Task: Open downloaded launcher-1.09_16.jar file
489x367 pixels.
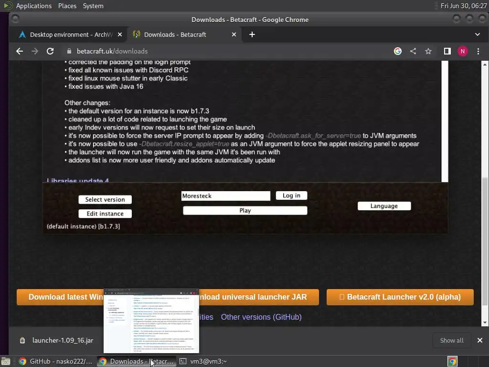Action: (63, 340)
